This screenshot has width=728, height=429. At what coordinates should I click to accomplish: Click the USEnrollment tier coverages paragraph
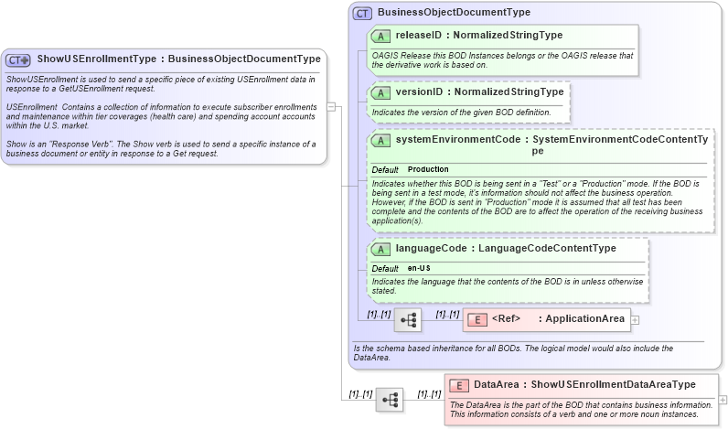pyautogui.click(x=161, y=116)
